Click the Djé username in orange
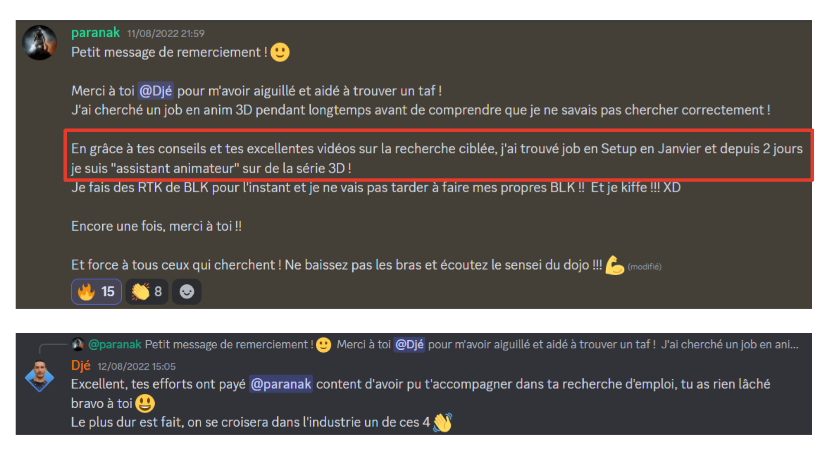Image resolution: width=832 pixels, height=468 pixels. pos(81,366)
